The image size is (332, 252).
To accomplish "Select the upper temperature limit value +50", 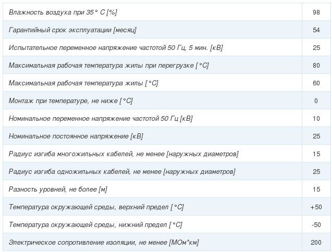I will click(x=316, y=207).
